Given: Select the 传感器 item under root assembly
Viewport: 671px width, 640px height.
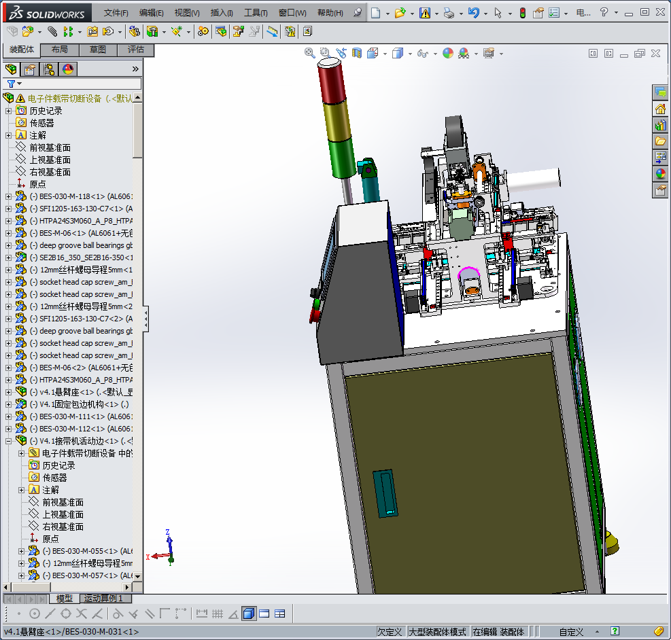Looking at the screenshot, I should click(41, 124).
